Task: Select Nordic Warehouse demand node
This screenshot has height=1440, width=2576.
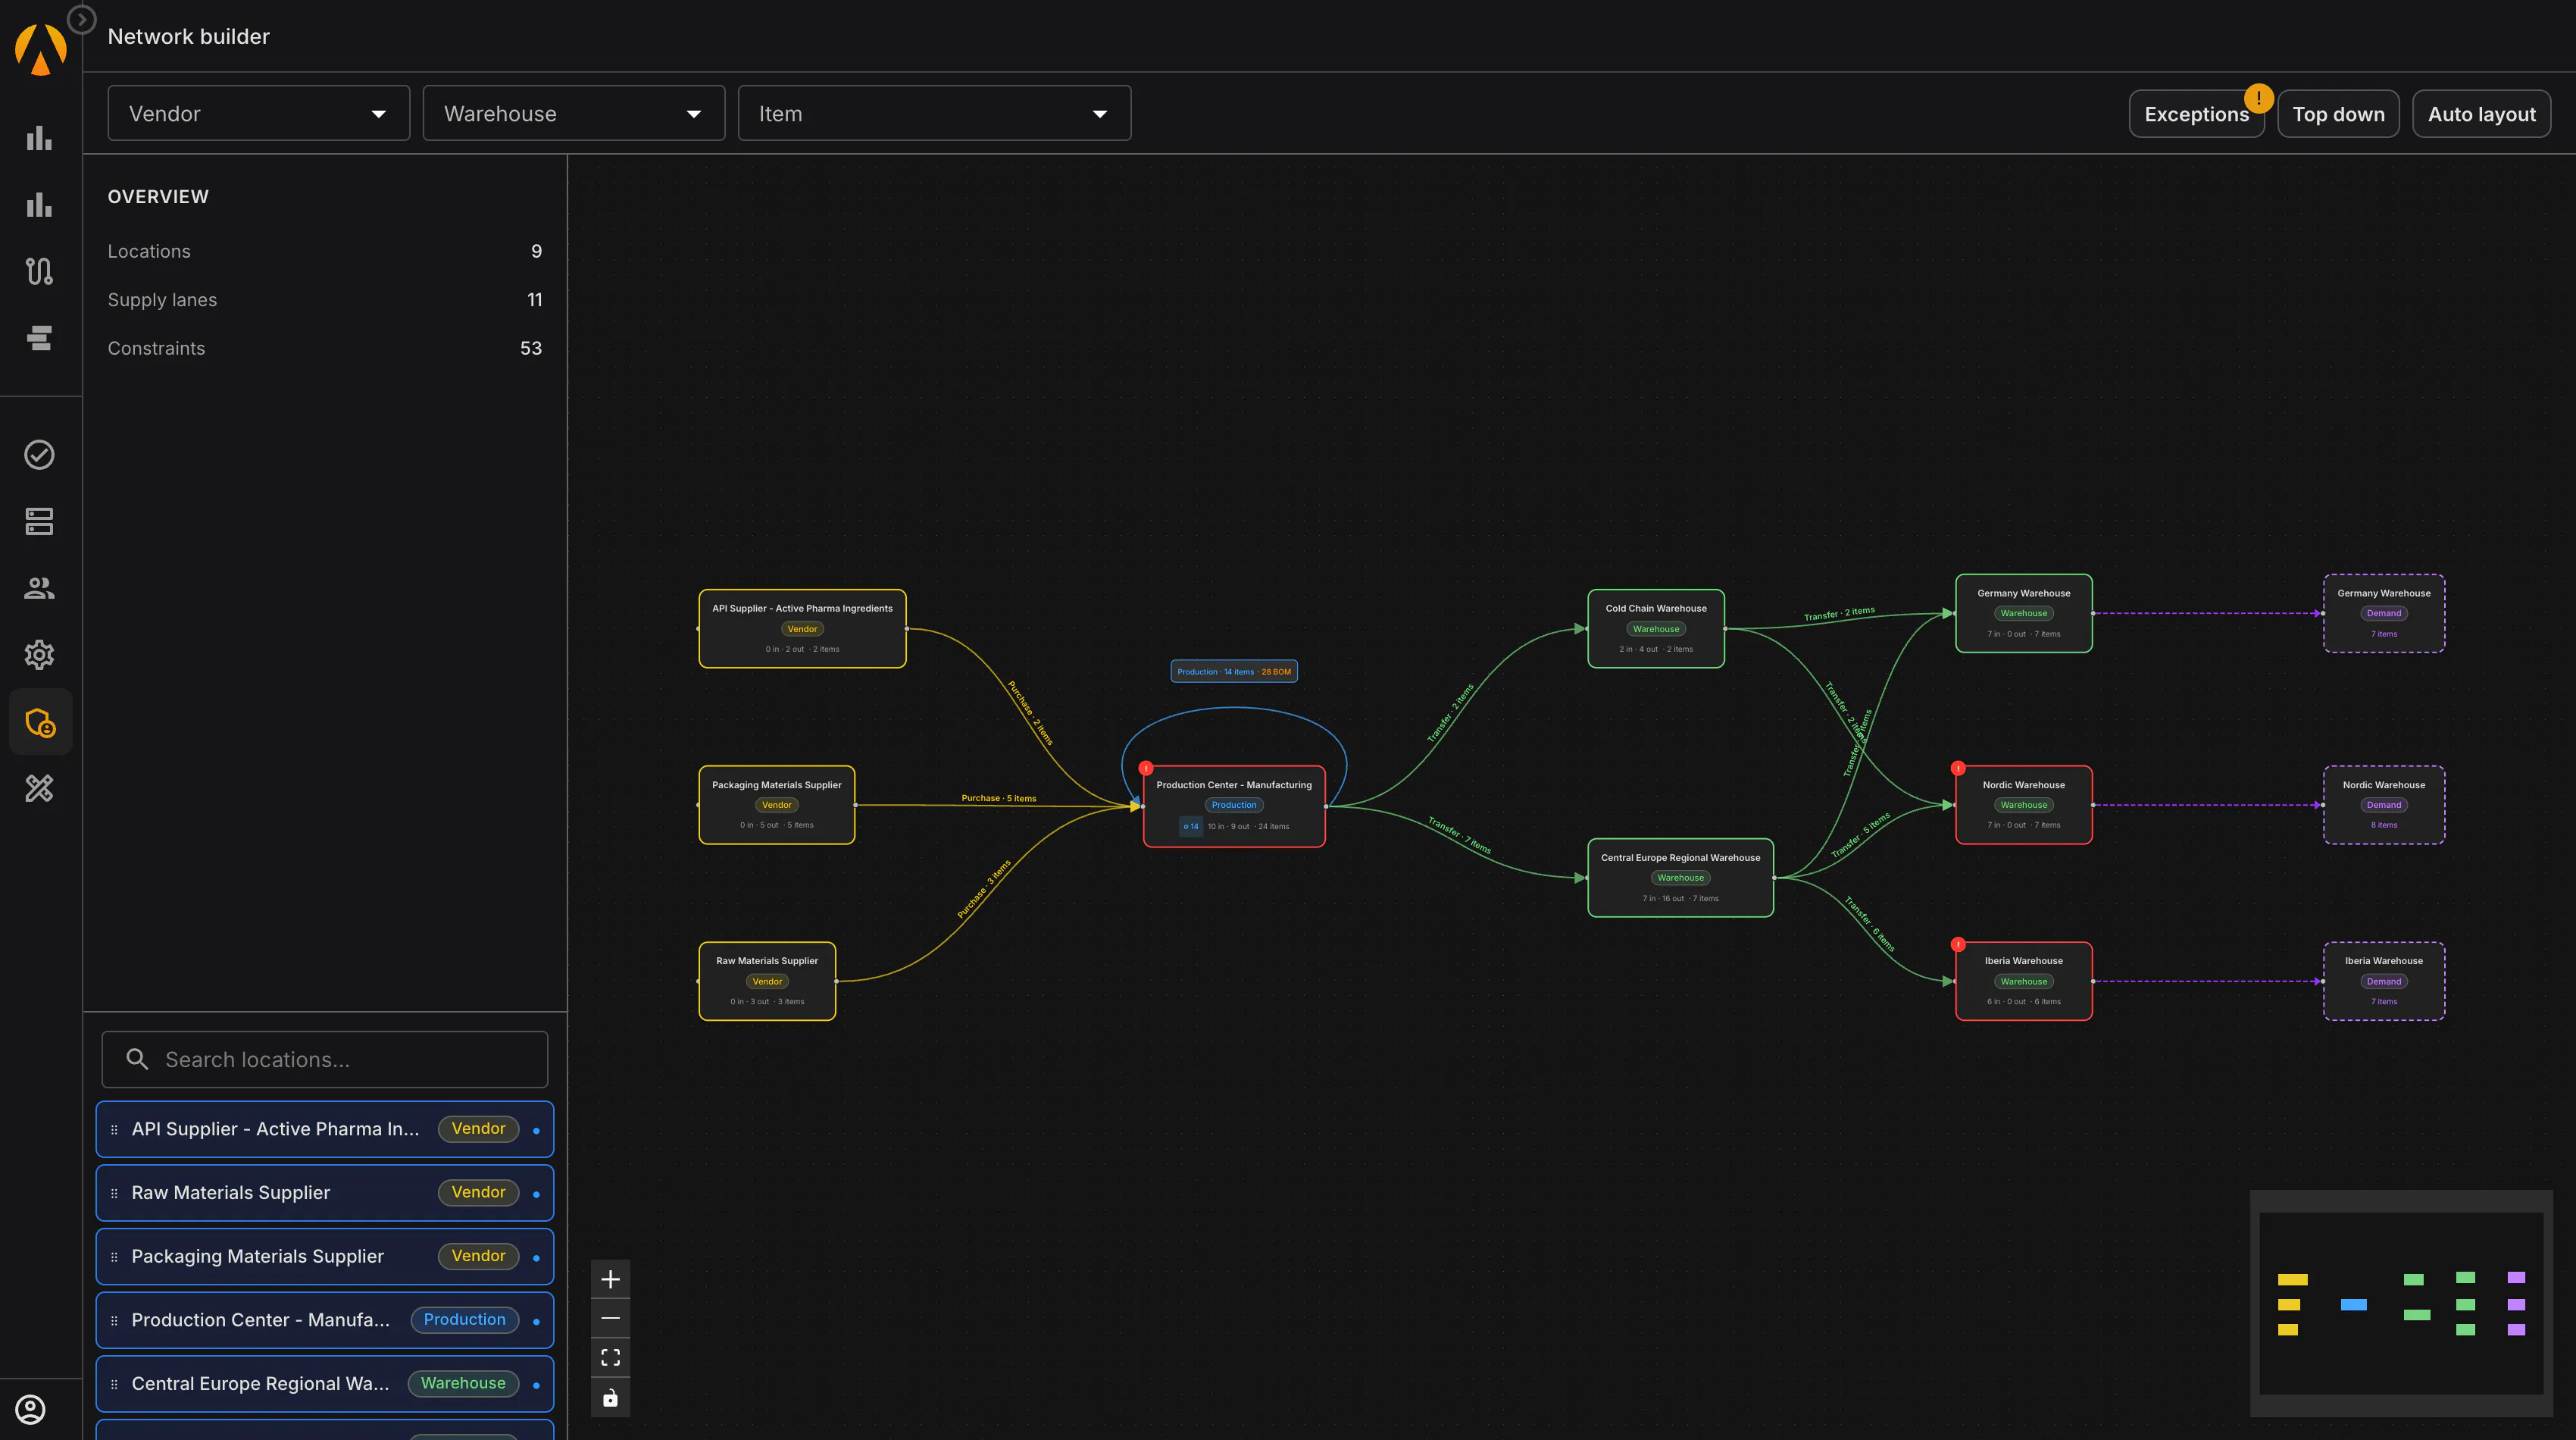Action: pos(2384,805)
